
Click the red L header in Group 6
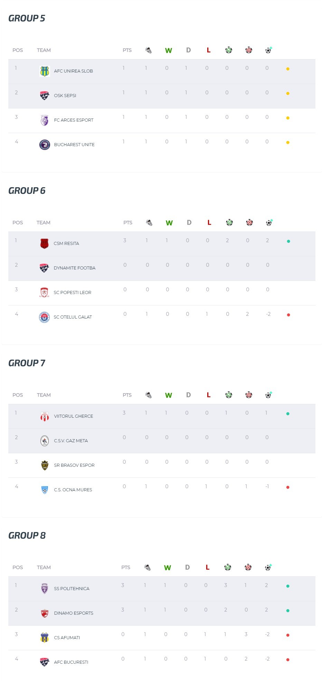point(209,223)
